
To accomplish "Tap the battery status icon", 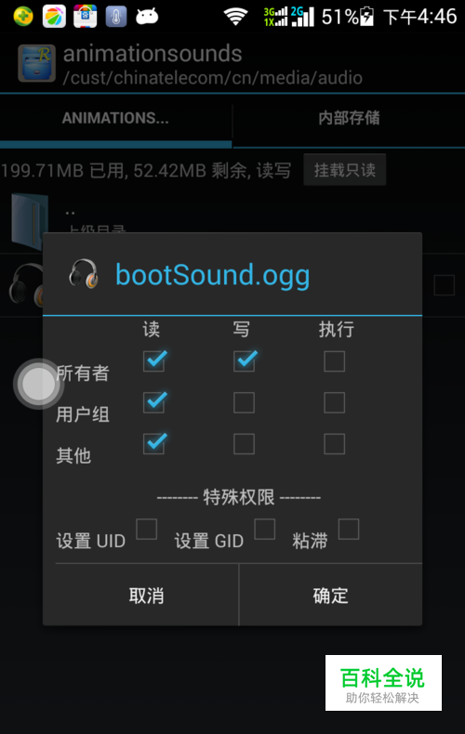I will (x=366, y=17).
